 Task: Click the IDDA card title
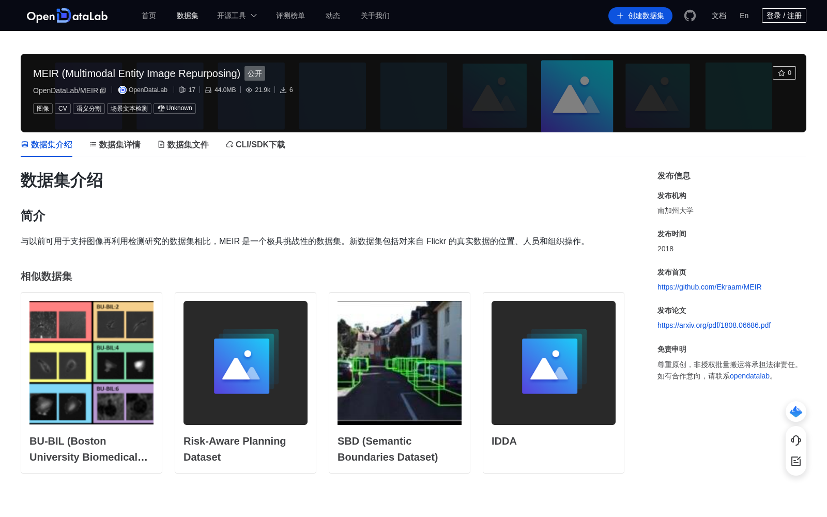pos(504,441)
